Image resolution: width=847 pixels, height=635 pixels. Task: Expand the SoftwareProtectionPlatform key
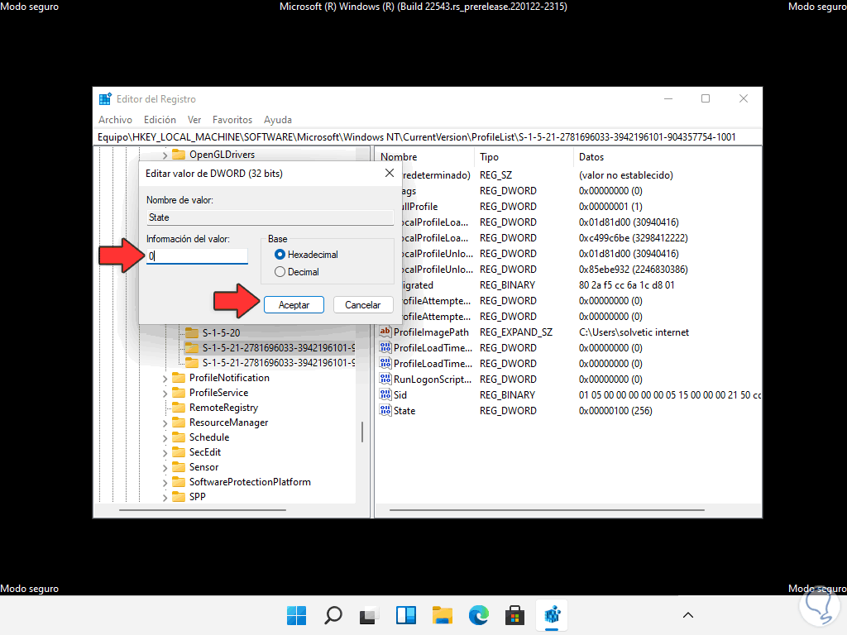click(x=165, y=482)
